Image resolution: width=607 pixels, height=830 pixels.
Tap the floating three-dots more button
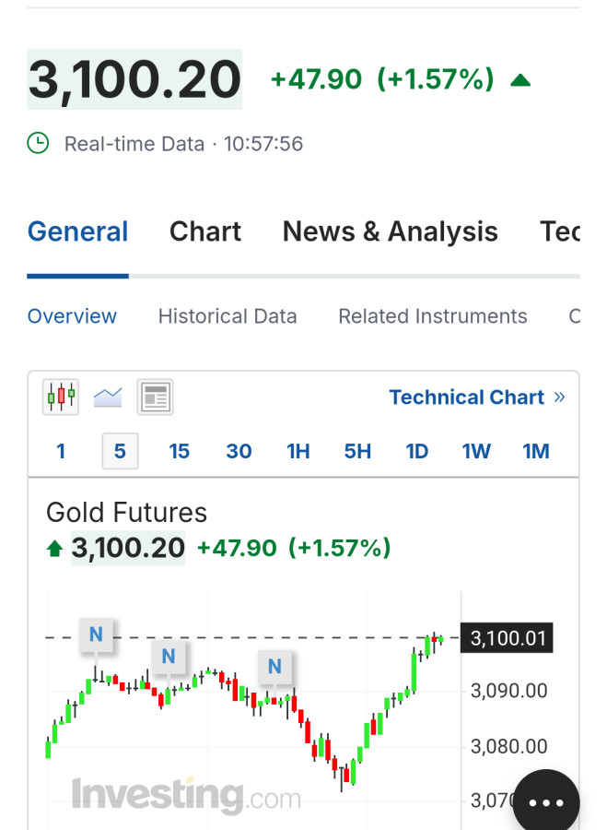[x=546, y=802]
